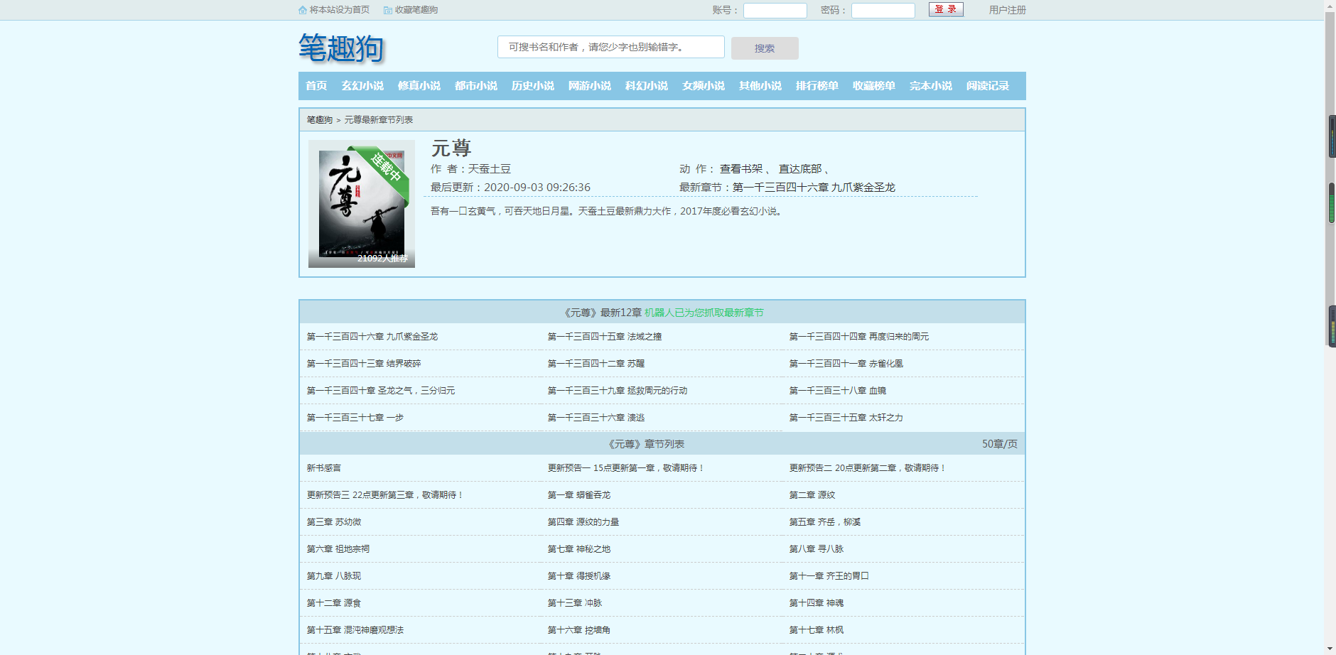The width and height of the screenshot is (1336, 655).
Task: Select 完本小说 in the navigation bar
Action: click(x=931, y=86)
